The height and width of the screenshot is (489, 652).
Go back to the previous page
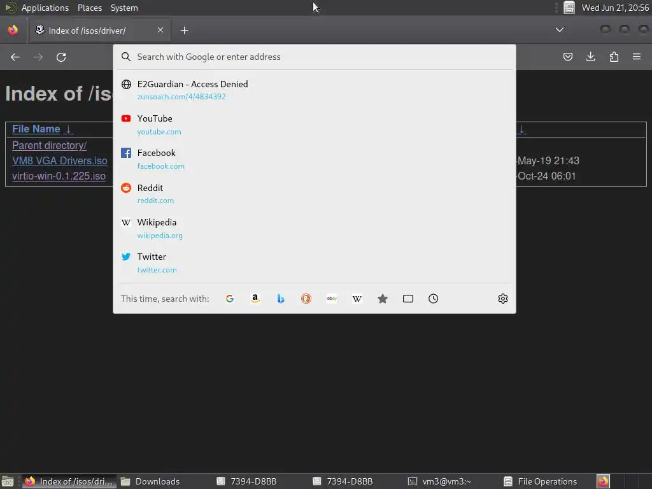tap(15, 57)
